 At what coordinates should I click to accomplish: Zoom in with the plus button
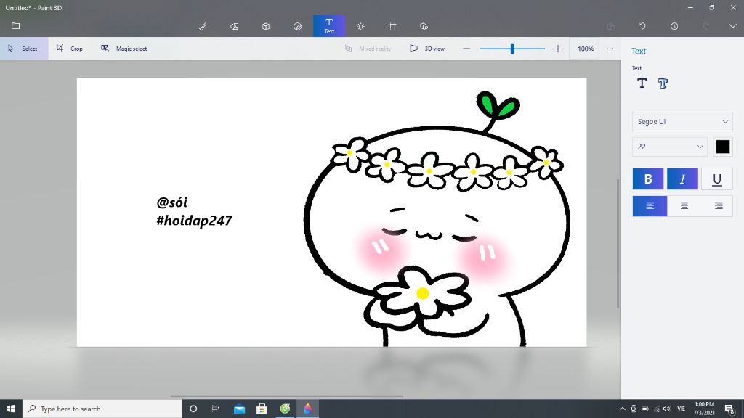click(x=558, y=49)
